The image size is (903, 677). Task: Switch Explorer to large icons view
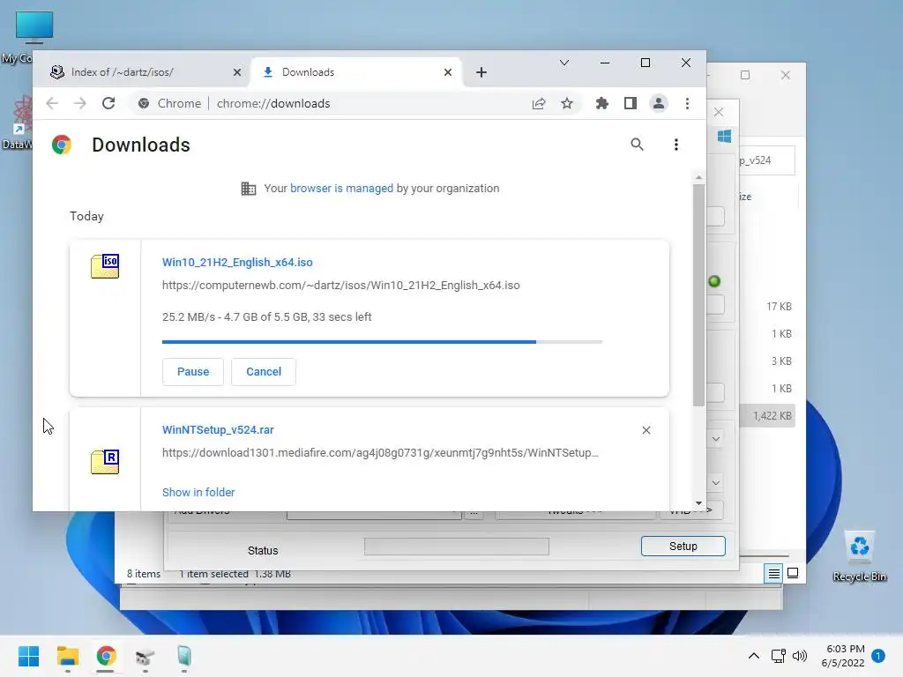point(793,573)
